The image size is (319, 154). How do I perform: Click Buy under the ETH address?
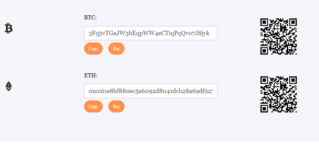(x=116, y=106)
